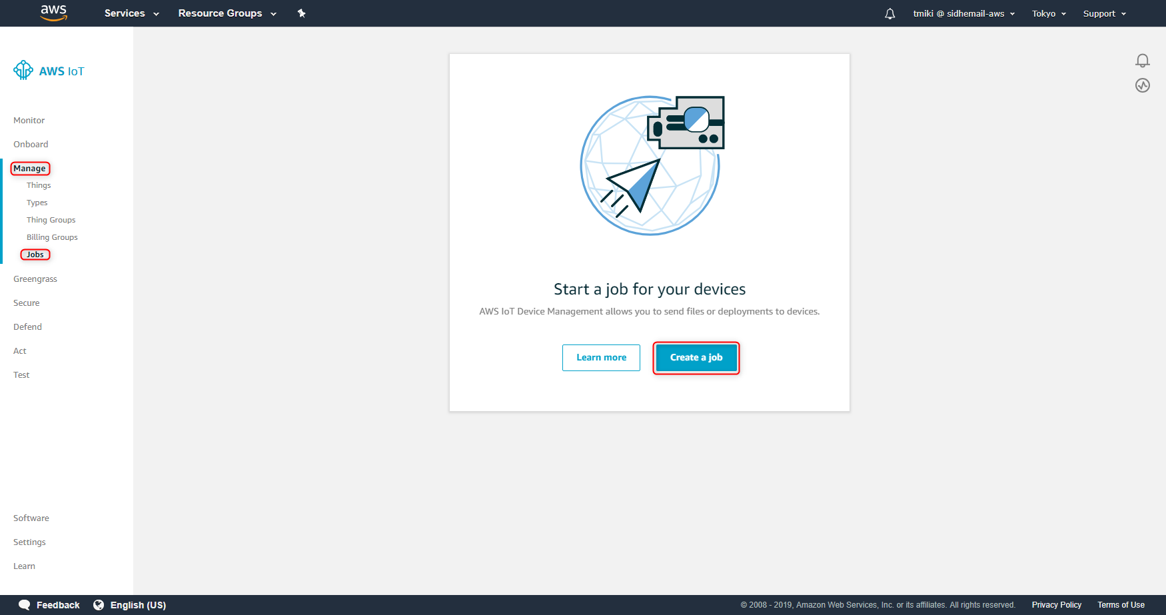Click the Feedback link in footer
Viewport: 1166px width, 615px height.
pyautogui.click(x=58, y=605)
